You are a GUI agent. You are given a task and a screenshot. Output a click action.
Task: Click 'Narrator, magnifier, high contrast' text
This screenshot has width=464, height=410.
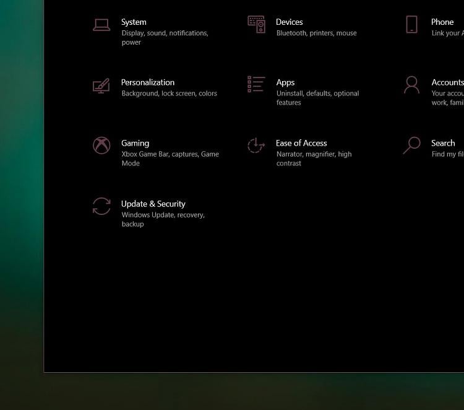[314, 159]
